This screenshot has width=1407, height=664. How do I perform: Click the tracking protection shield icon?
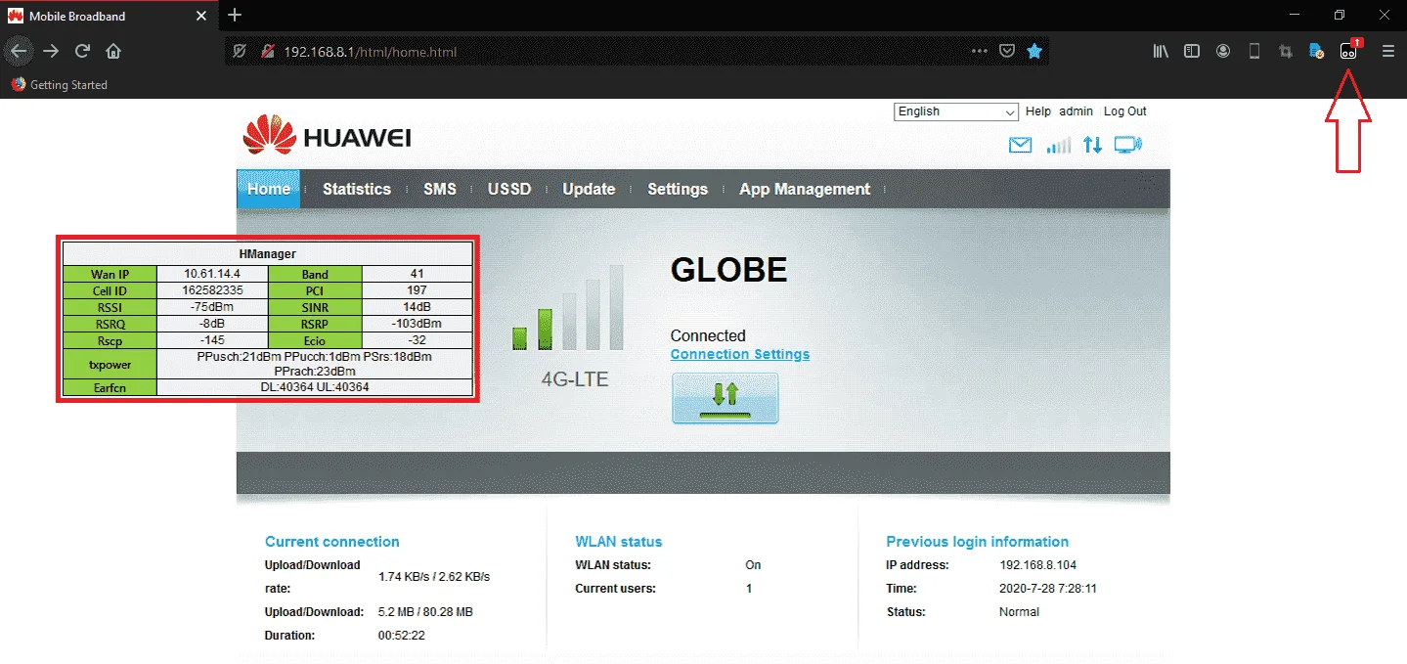tap(240, 52)
